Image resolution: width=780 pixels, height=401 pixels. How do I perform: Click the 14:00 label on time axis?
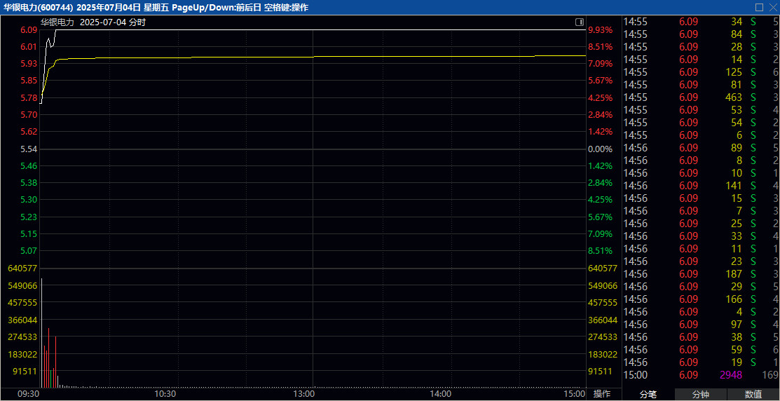click(x=441, y=394)
